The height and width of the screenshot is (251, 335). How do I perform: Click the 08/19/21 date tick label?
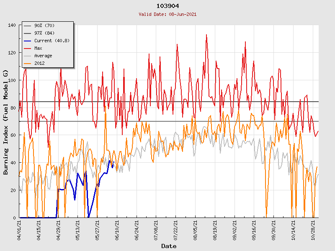[215, 230]
